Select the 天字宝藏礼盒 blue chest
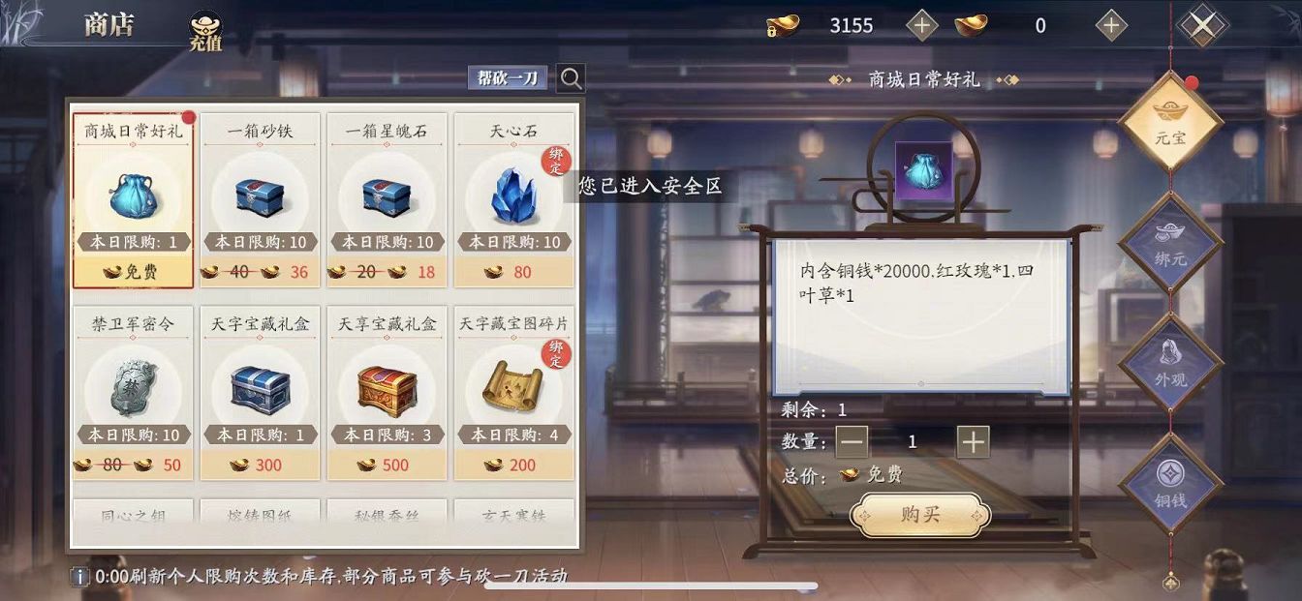The width and height of the screenshot is (1302, 601). pos(260,394)
